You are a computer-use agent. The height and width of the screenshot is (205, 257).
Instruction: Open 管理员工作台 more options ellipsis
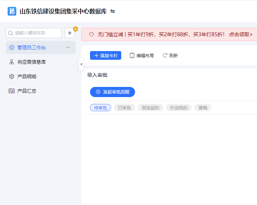[68, 47]
